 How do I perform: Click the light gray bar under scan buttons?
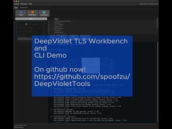(31, 19)
